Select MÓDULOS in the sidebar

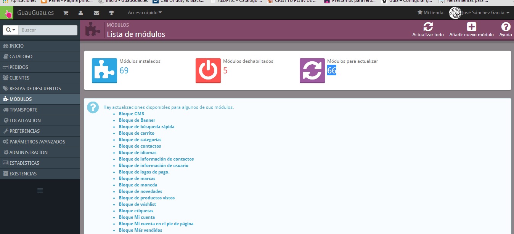coord(40,99)
